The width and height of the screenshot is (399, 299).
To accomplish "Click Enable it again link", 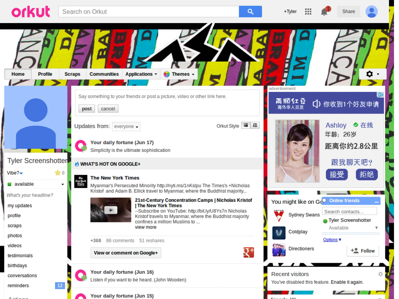I will coord(346,282).
